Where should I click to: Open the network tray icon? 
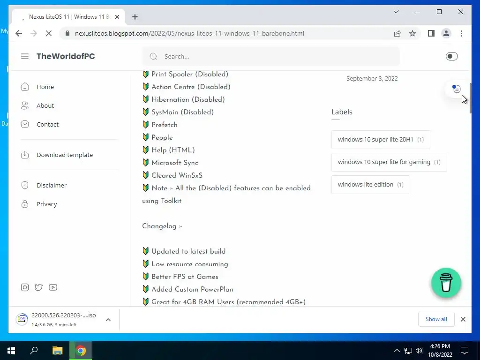(x=408, y=351)
